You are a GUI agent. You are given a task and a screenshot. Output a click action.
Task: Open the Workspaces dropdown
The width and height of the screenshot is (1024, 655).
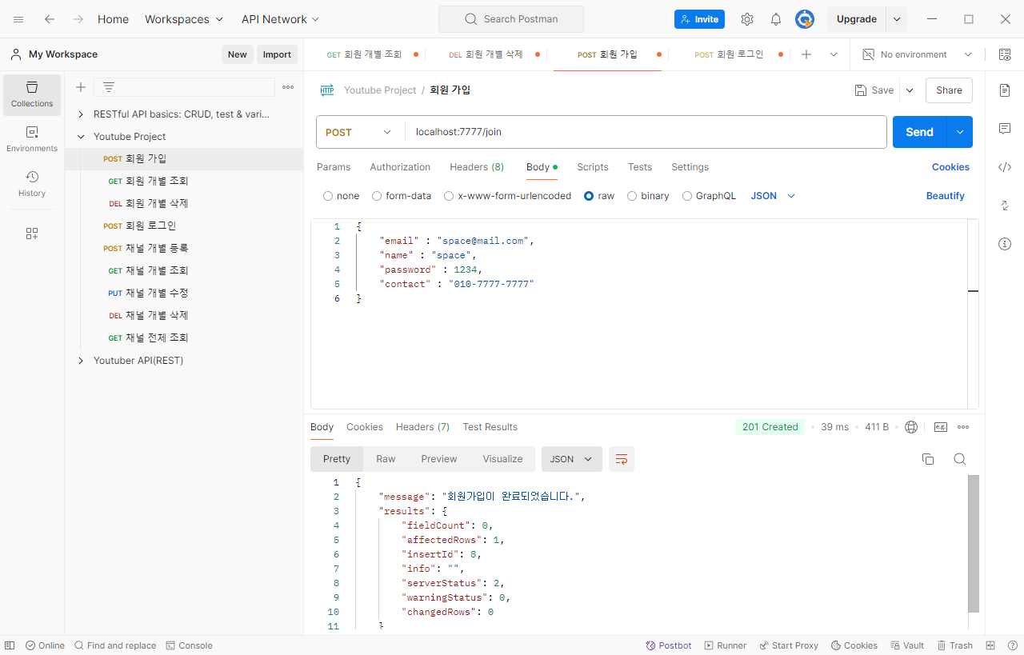(184, 19)
